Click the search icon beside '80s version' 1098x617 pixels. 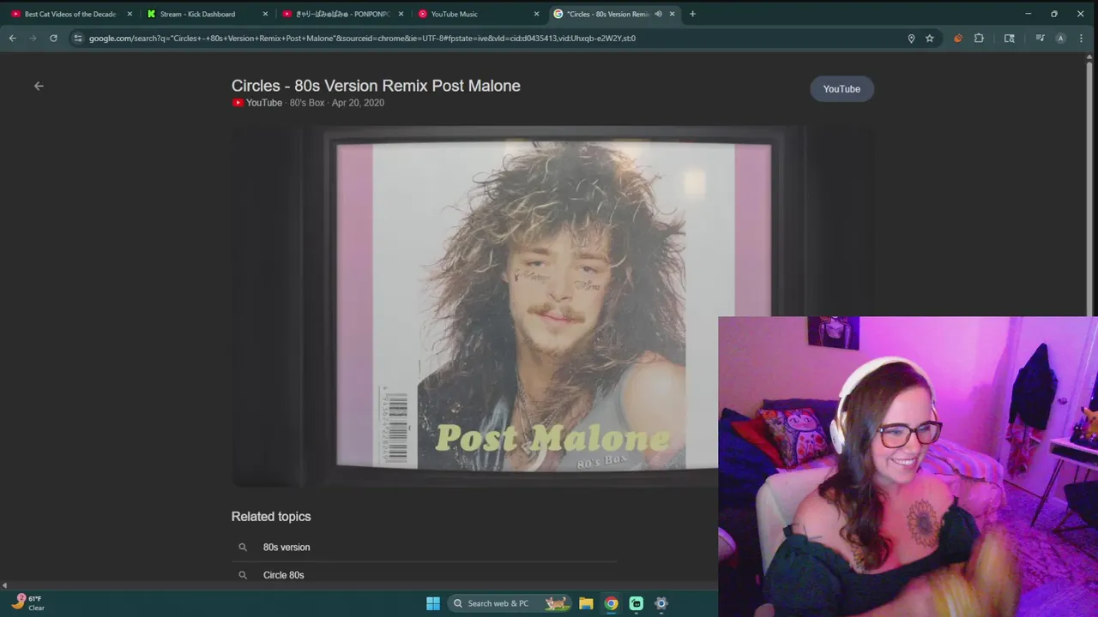243,547
